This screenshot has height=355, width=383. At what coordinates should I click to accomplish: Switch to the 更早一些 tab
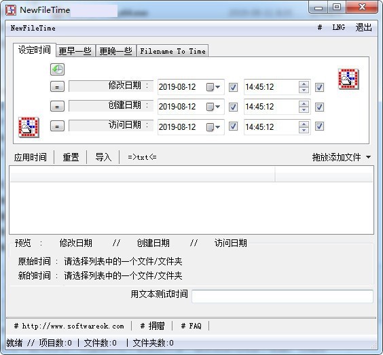click(75, 51)
